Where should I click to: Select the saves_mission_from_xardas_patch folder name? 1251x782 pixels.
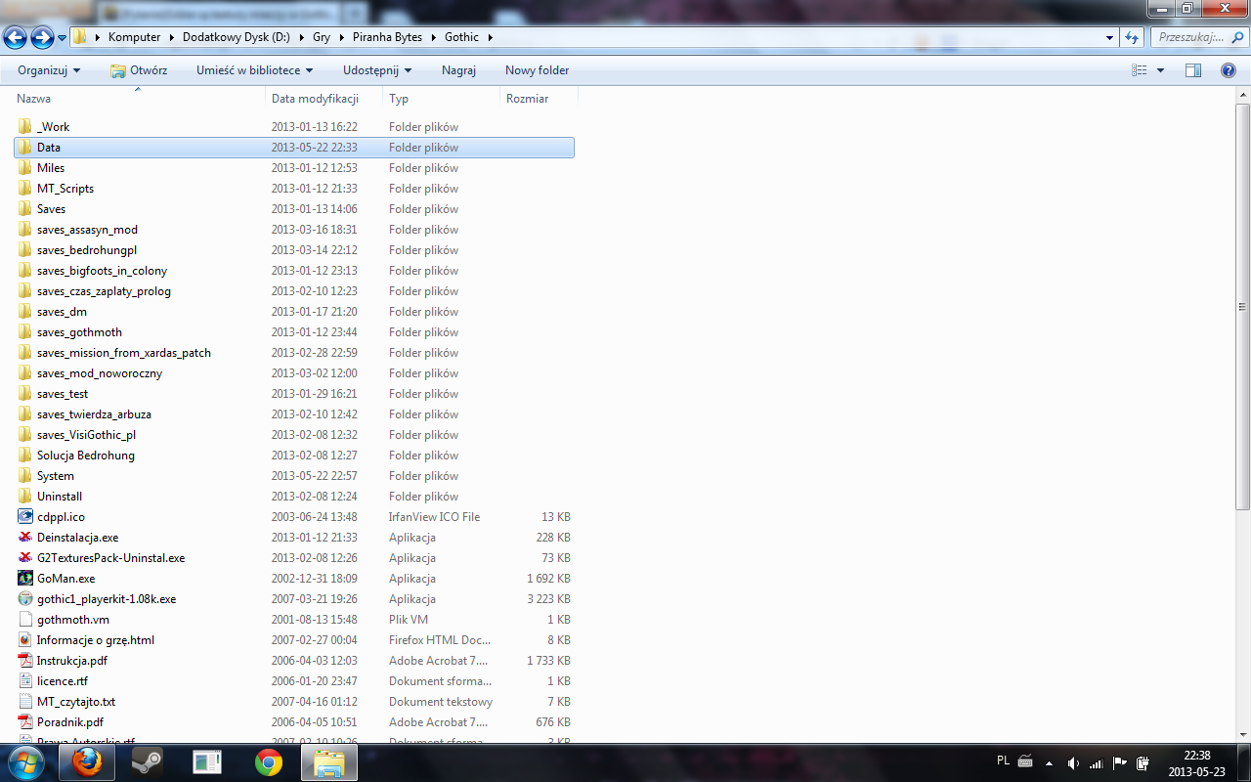coord(124,353)
